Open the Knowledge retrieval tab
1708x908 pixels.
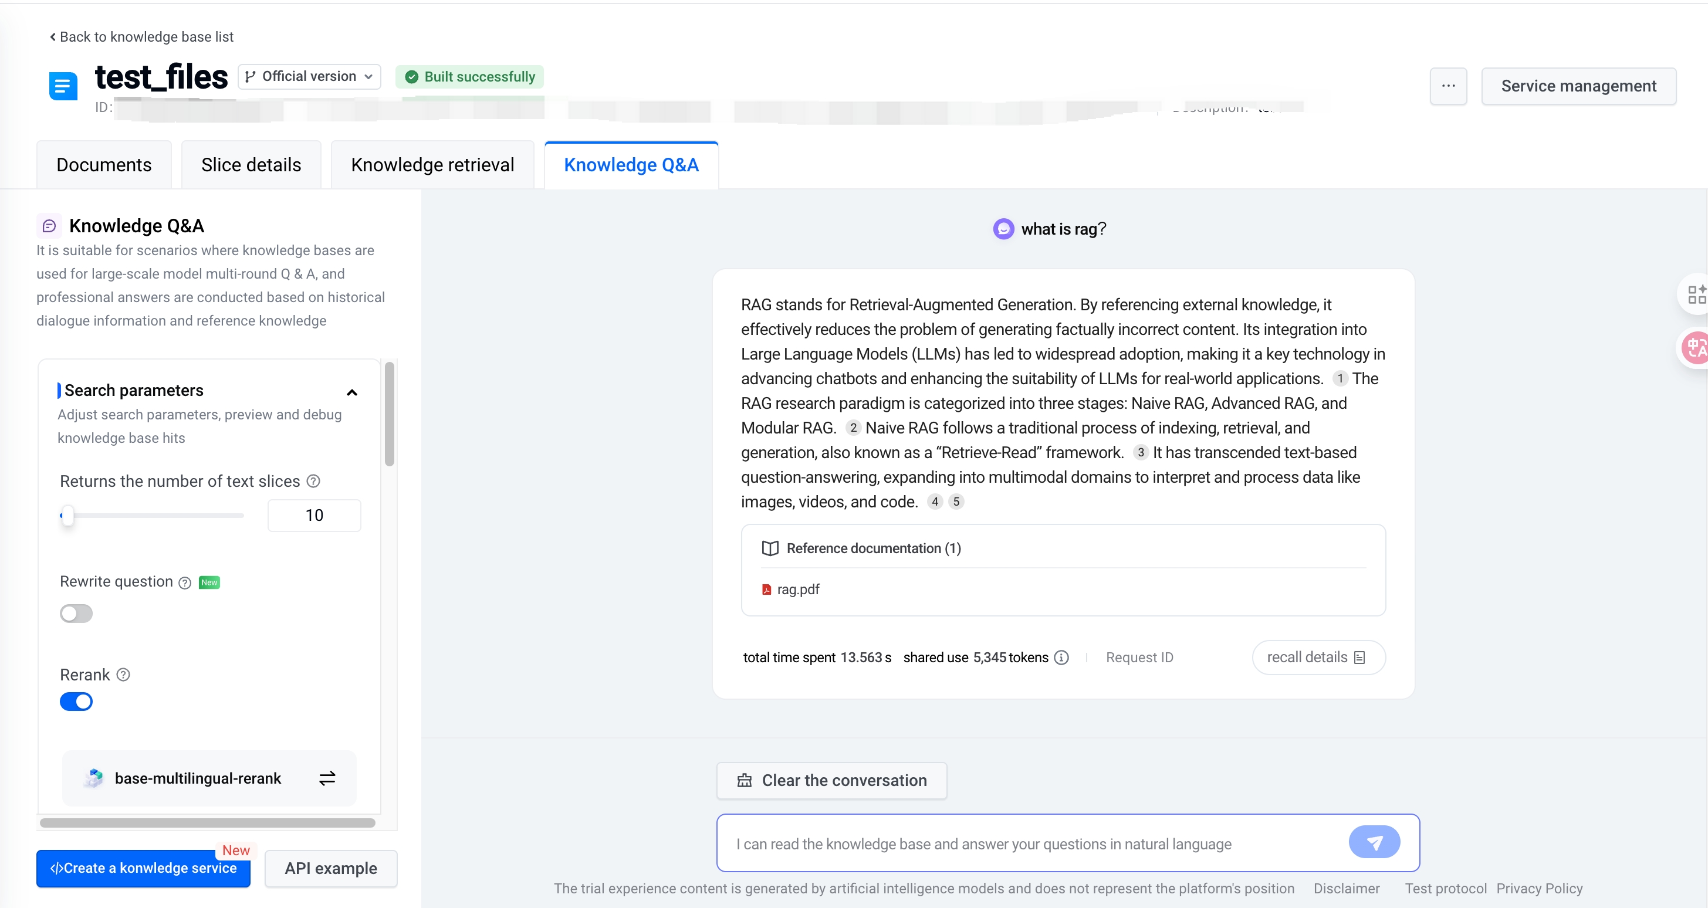(x=432, y=165)
